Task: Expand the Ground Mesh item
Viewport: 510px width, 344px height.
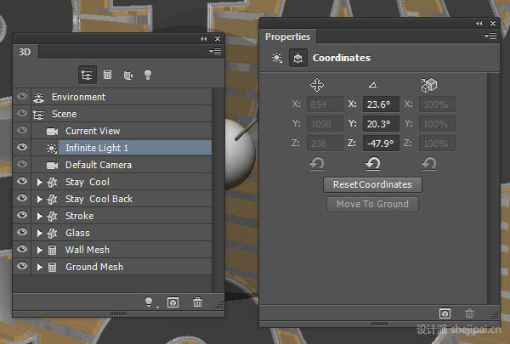Action: click(39, 267)
